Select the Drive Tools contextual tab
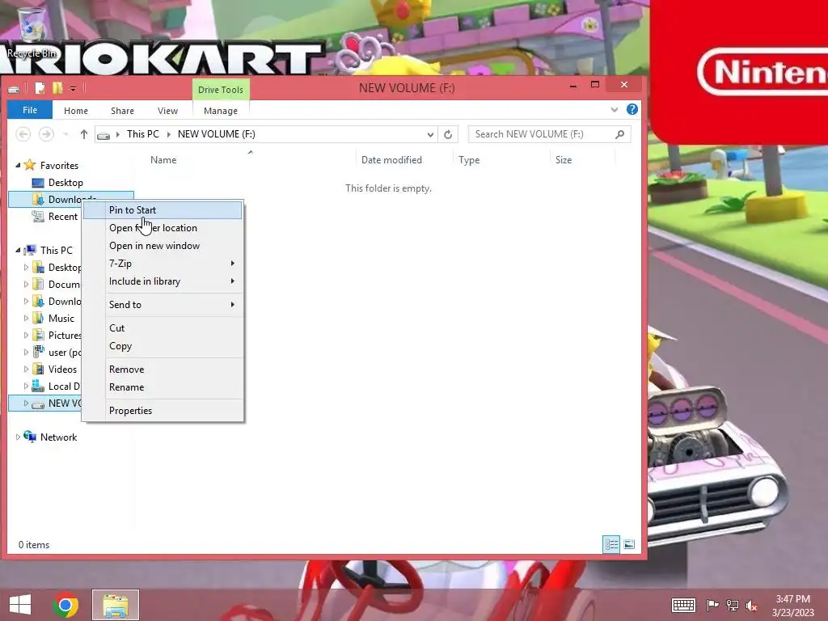The image size is (828, 621). tap(221, 89)
